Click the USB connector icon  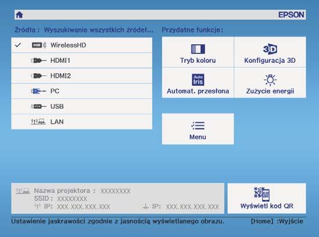[x=39, y=106]
